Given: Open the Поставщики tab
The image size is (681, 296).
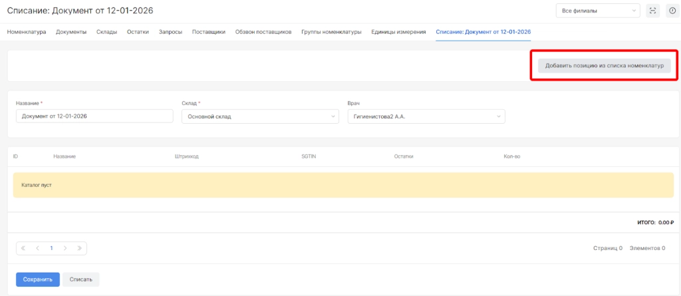Looking at the screenshot, I should [208, 32].
